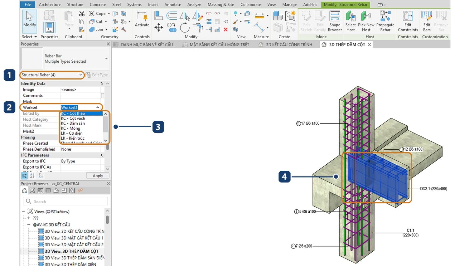Image resolution: width=474 pixels, height=266 pixels.
Task: Choose the Mirror - Pick Axis tool
Action: click(x=185, y=15)
